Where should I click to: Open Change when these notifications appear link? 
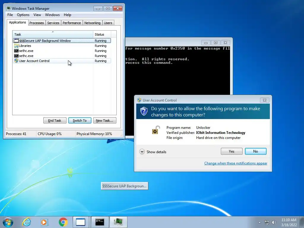point(235,163)
